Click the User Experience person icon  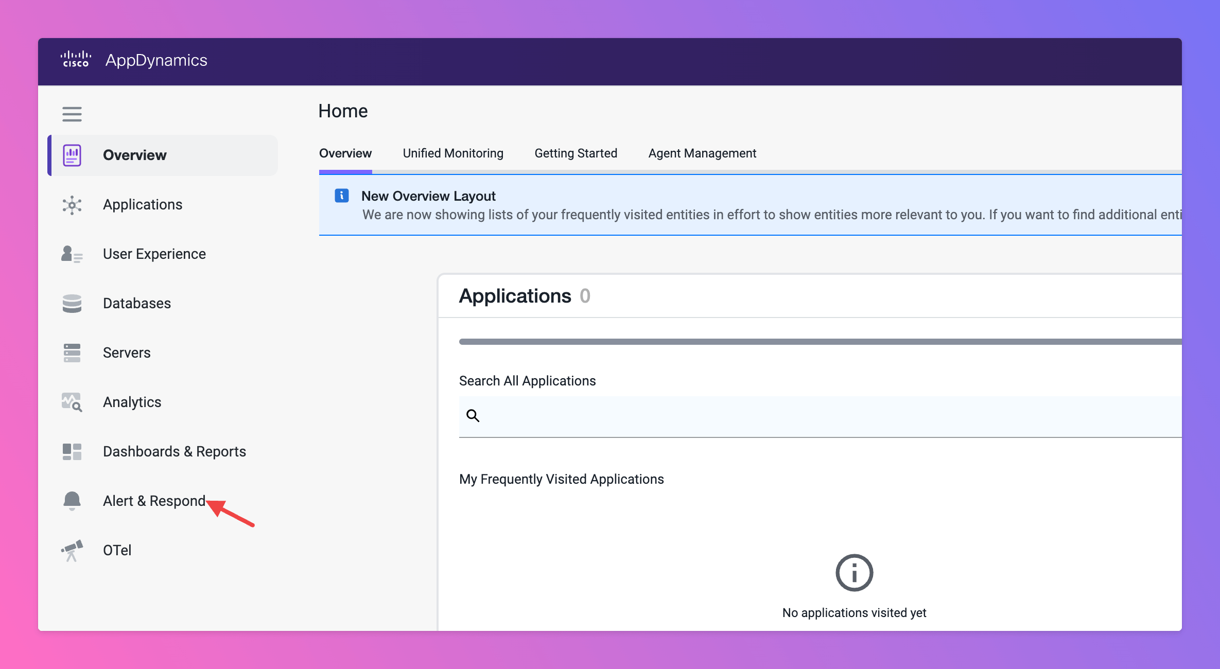[72, 254]
